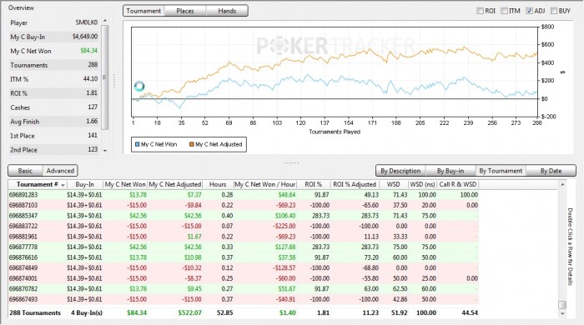
Task: Sort by the Hours column header
Action: [x=218, y=184]
